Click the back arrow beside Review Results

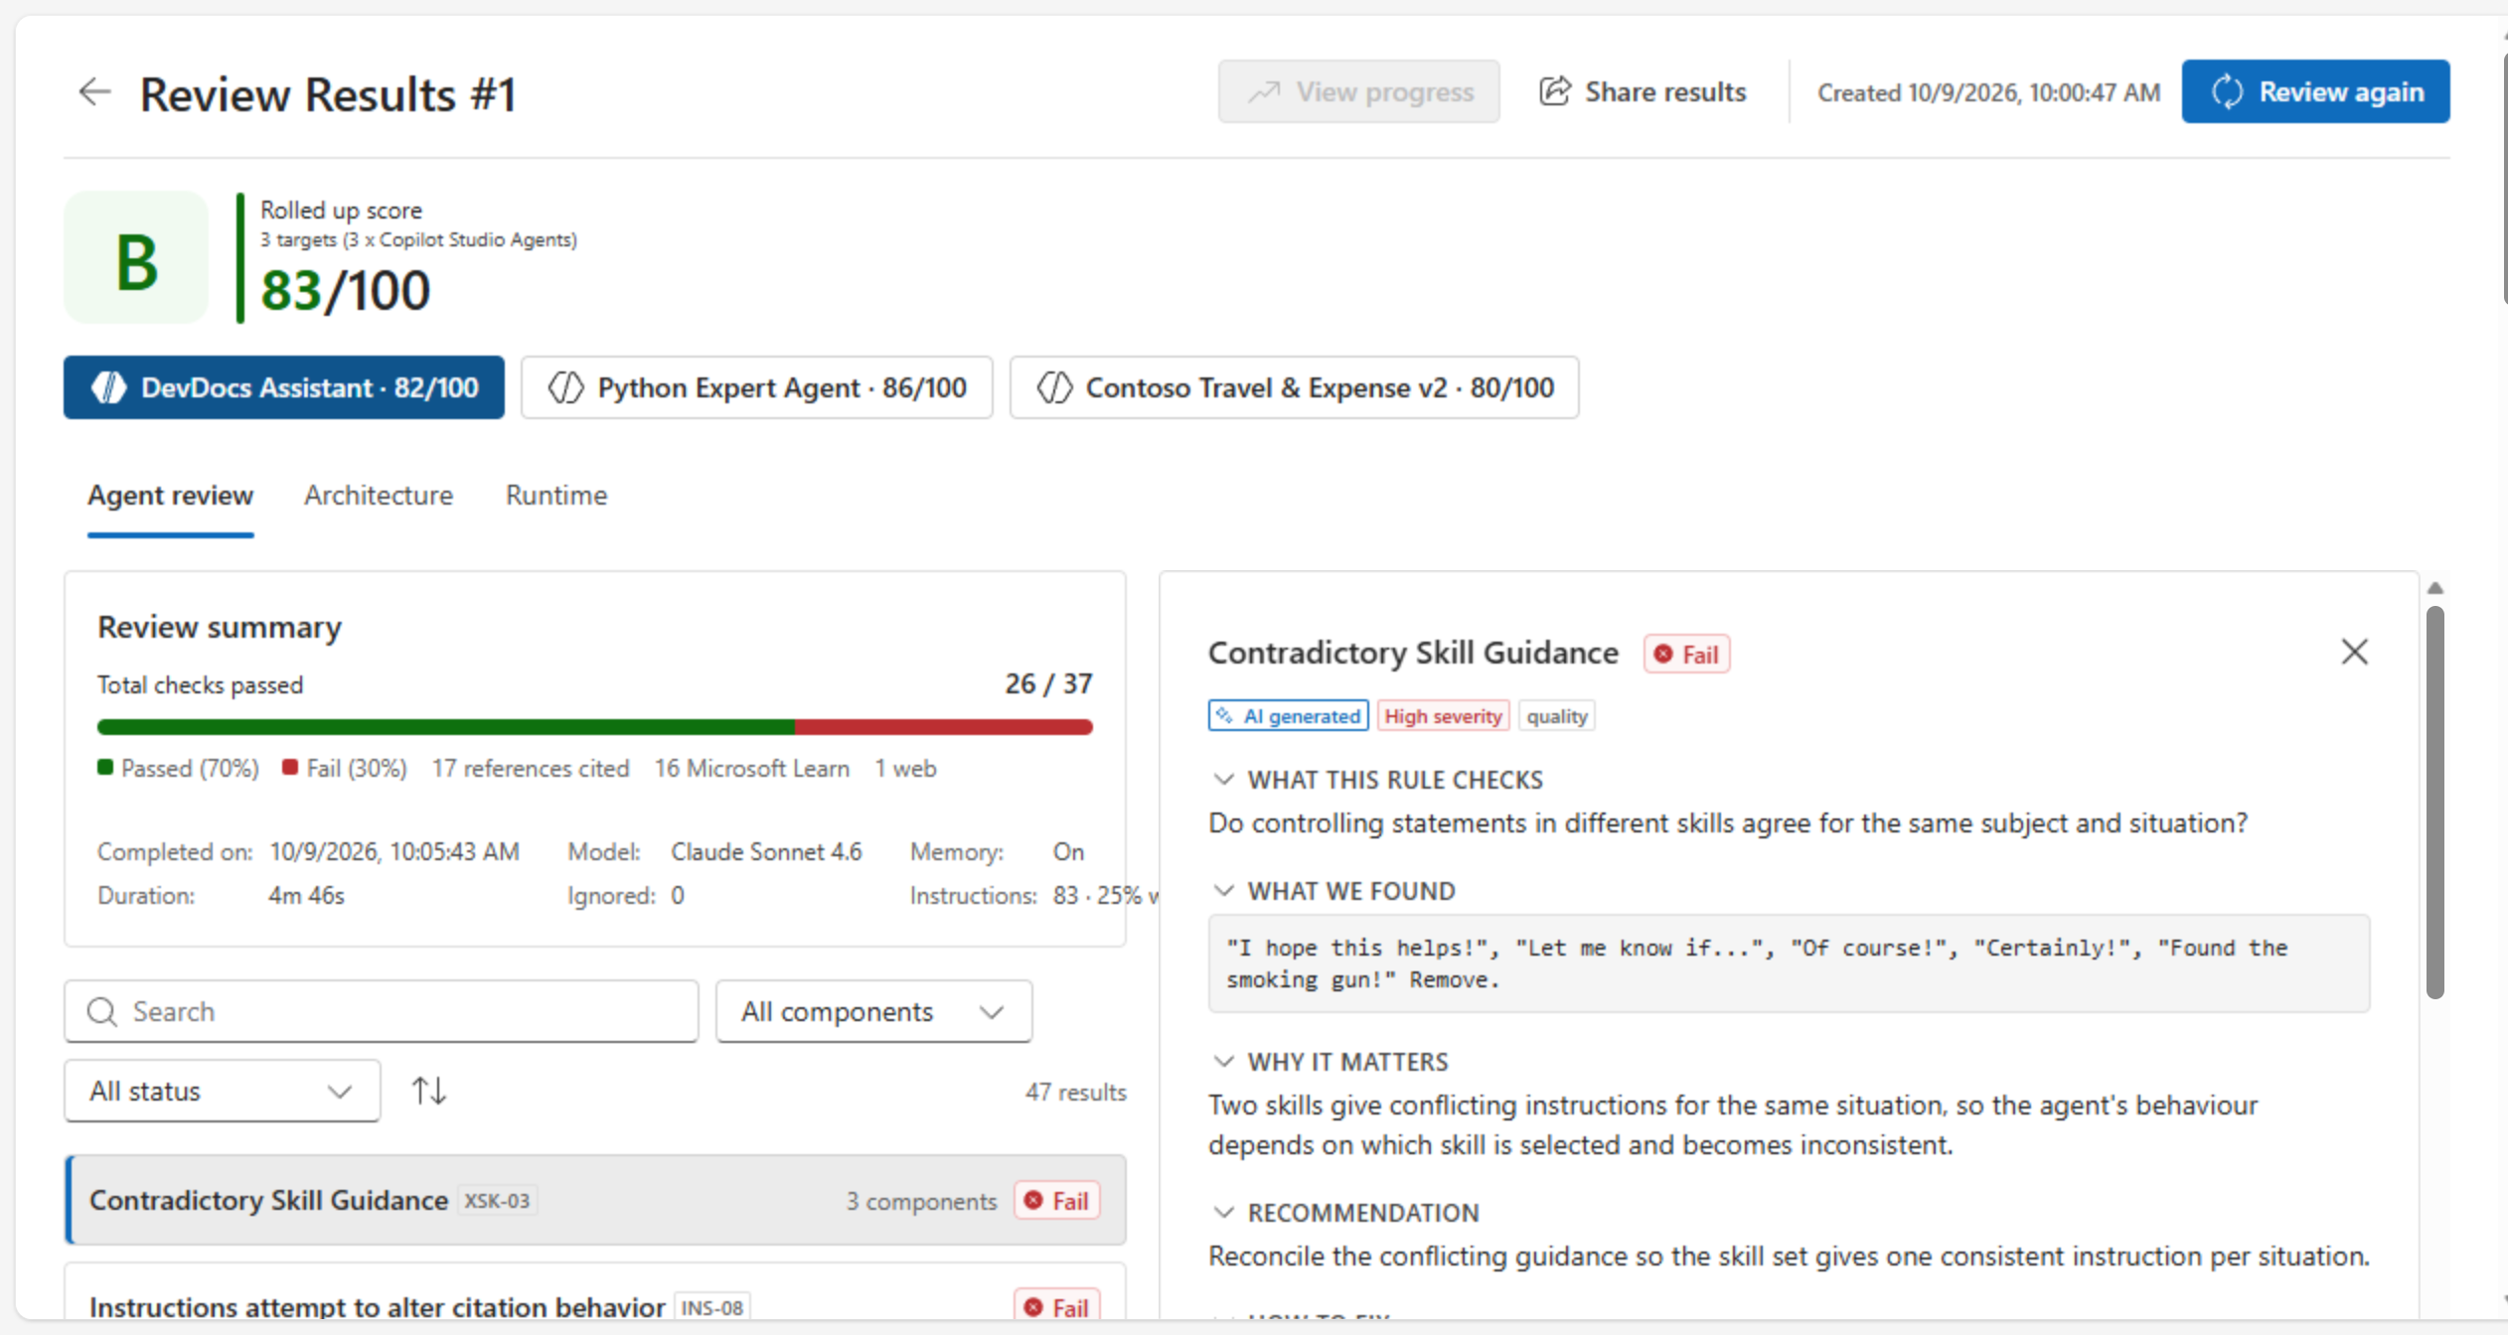(94, 92)
